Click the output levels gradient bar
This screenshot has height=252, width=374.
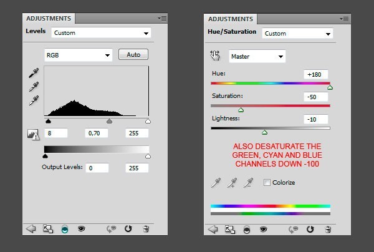pos(97,149)
